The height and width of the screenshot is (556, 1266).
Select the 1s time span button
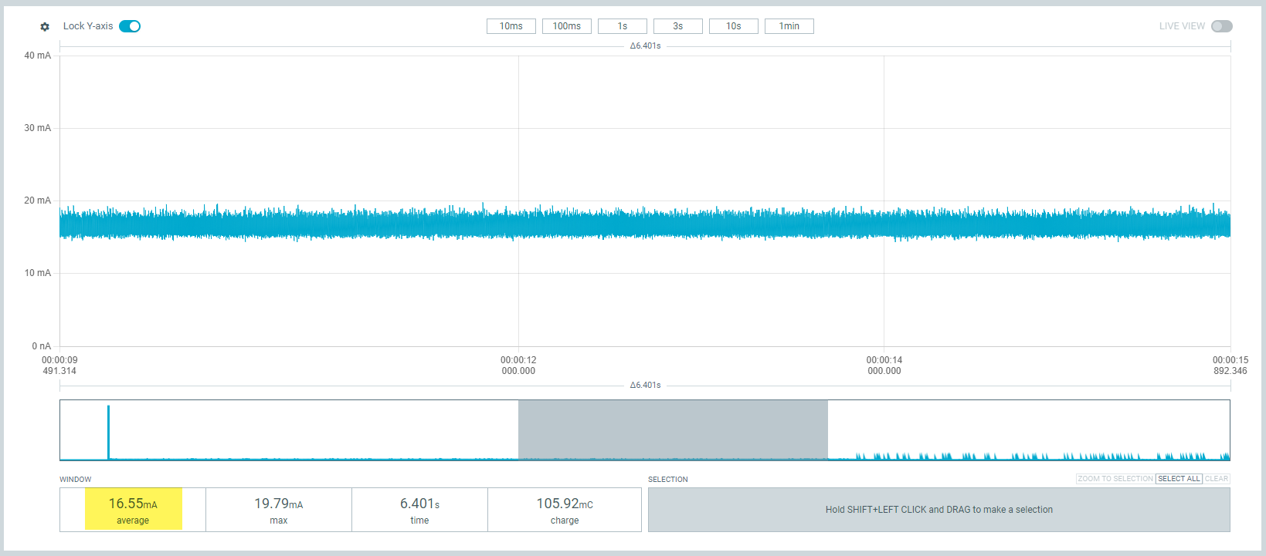(622, 26)
